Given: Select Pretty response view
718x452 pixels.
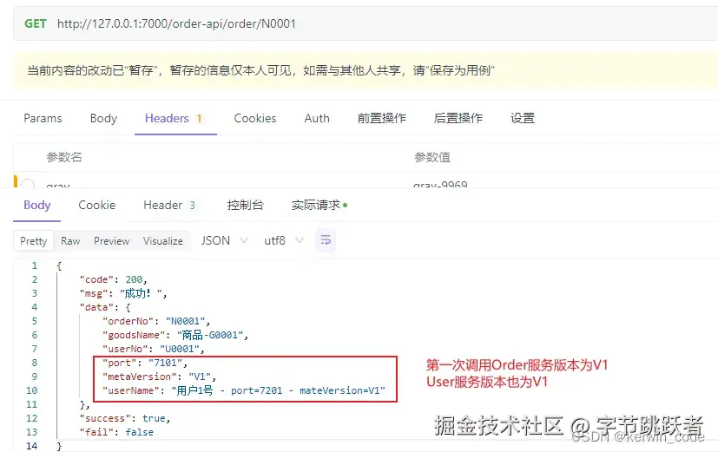Looking at the screenshot, I should click(x=34, y=240).
